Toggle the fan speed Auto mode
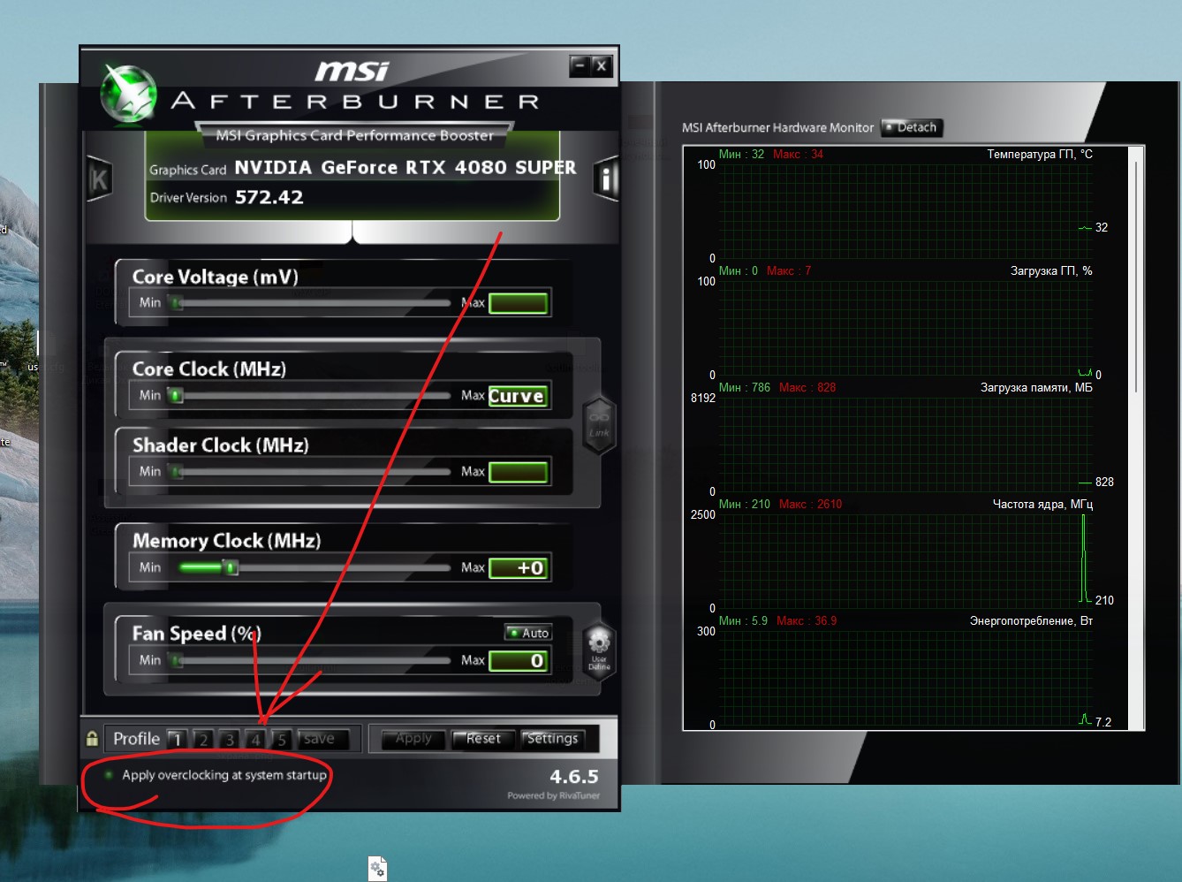The width and height of the screenshot is (1182, 882). (528, 633)
